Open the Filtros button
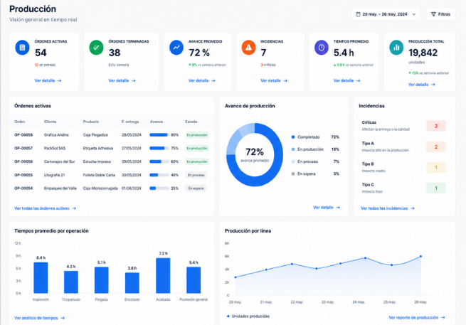The height and width of the screenshot is (325, 466). (440, 14)
